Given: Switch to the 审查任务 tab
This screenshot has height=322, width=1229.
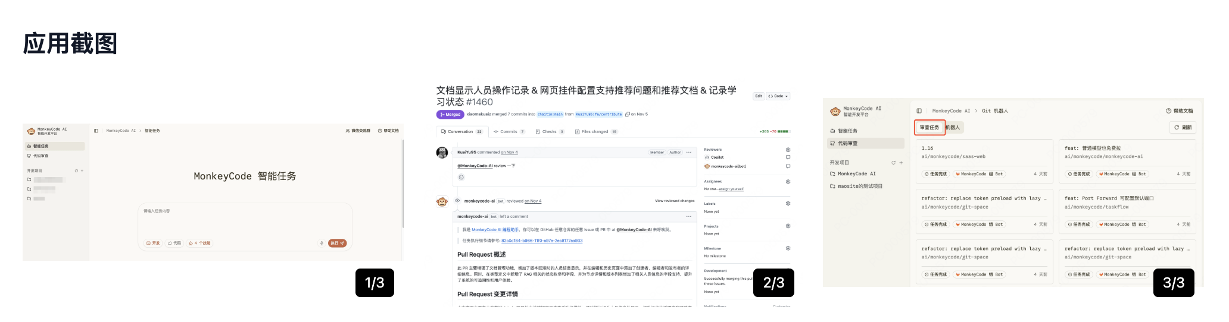Looking at the screenshot, I should pos(929,128).
